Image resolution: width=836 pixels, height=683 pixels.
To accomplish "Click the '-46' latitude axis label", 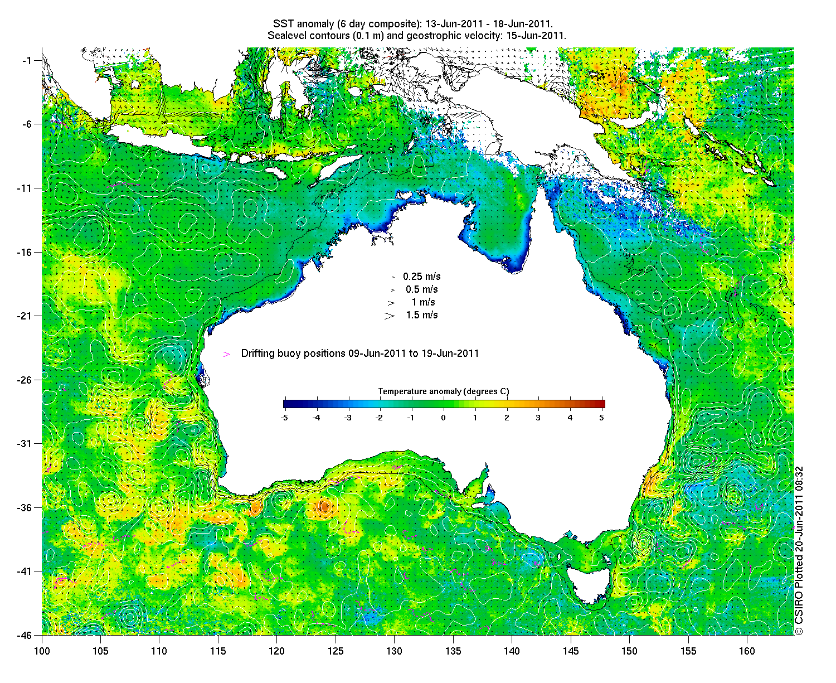I will tap(25, 634).
